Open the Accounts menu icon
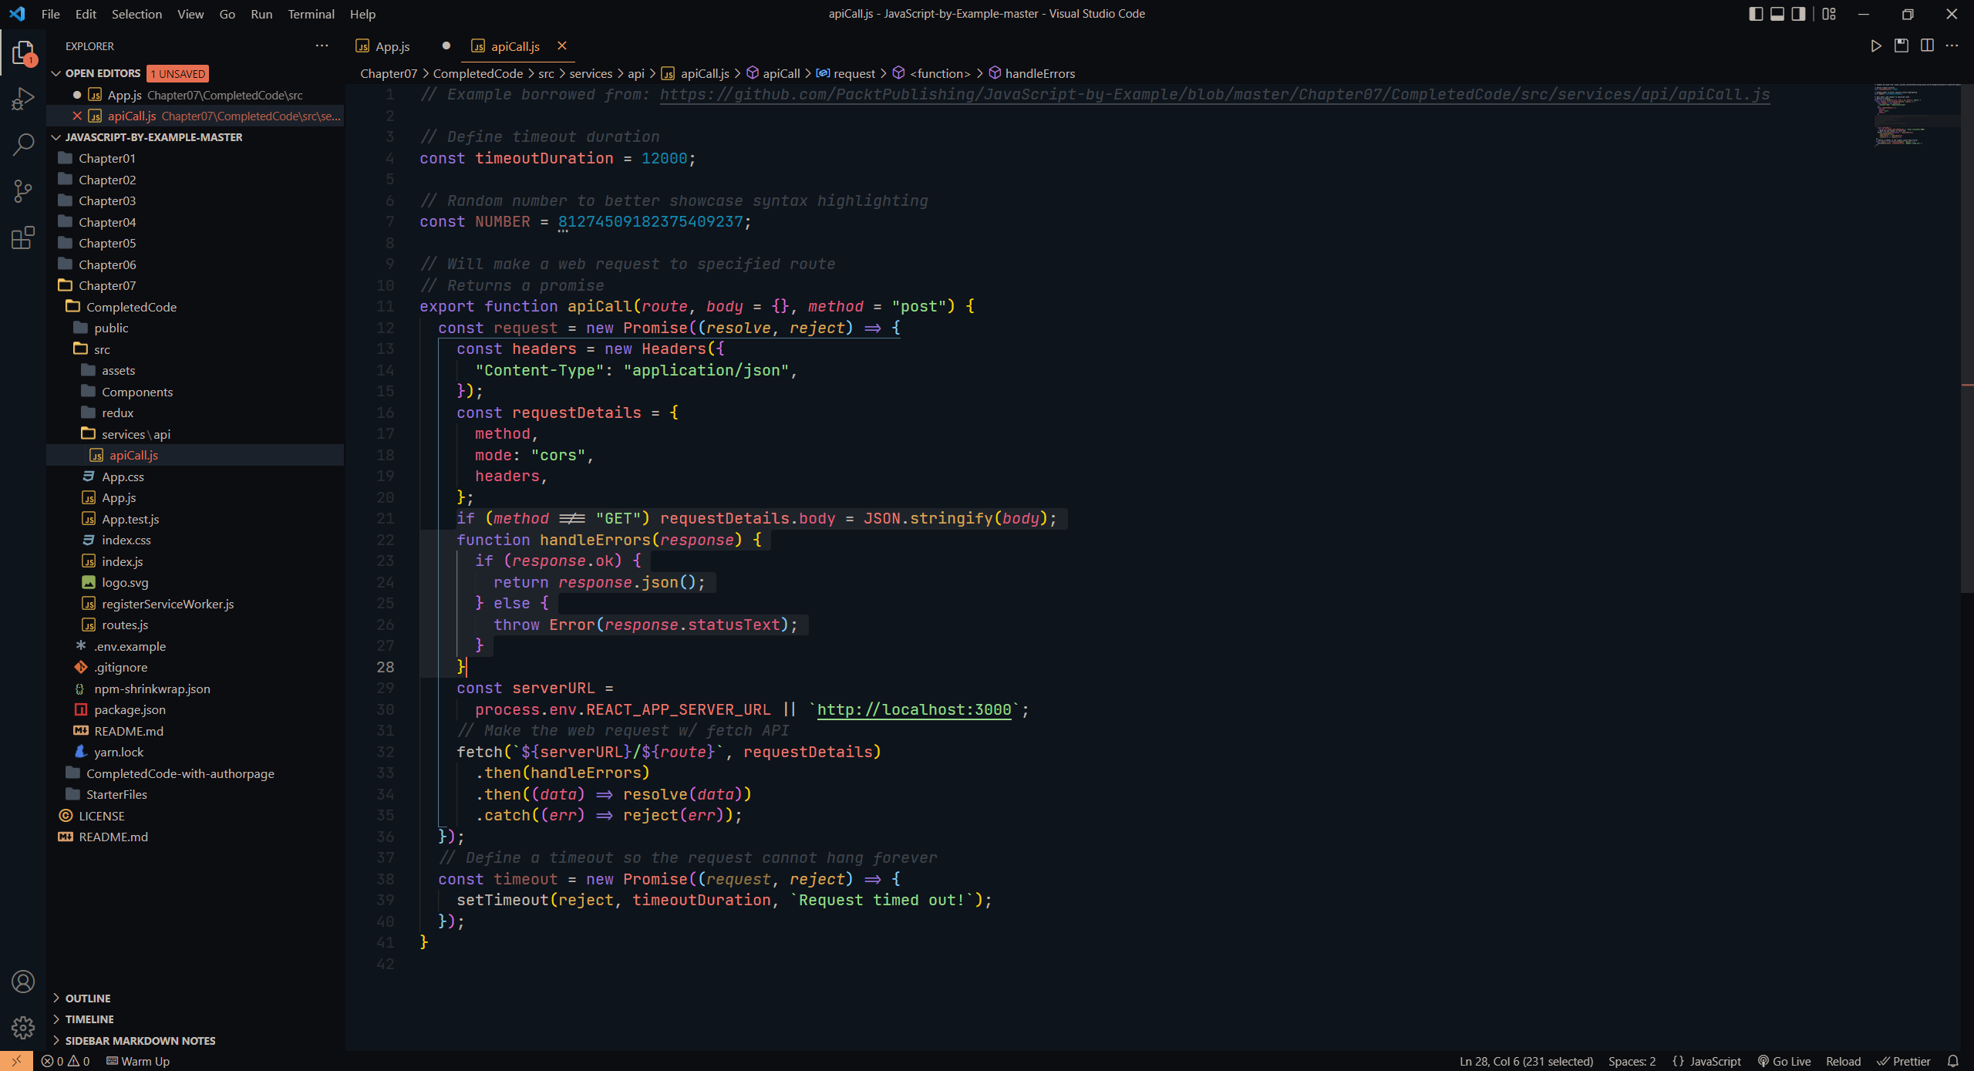This screenshot has width=1974, height=1071. pyautogui.click(x=23, y=982)
